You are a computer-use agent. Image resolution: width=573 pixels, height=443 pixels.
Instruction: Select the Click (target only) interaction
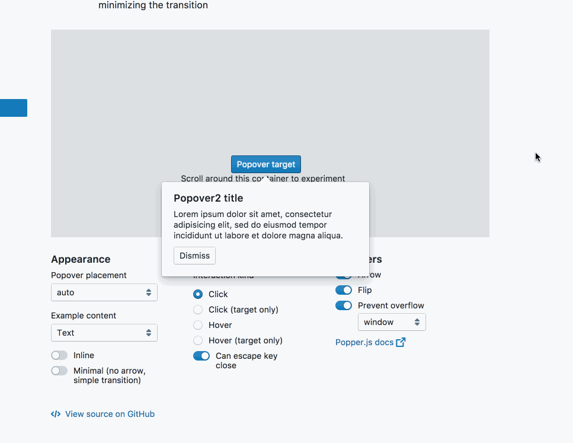(198, 309)
